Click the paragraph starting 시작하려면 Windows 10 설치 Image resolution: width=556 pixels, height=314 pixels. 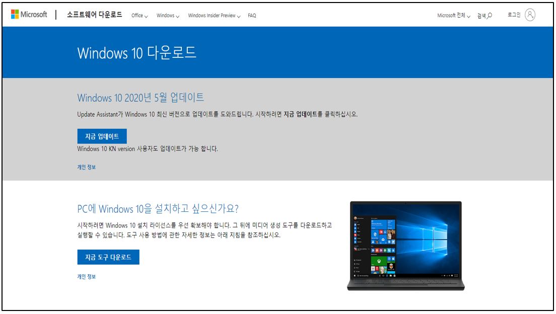click(x=204, y=230)
